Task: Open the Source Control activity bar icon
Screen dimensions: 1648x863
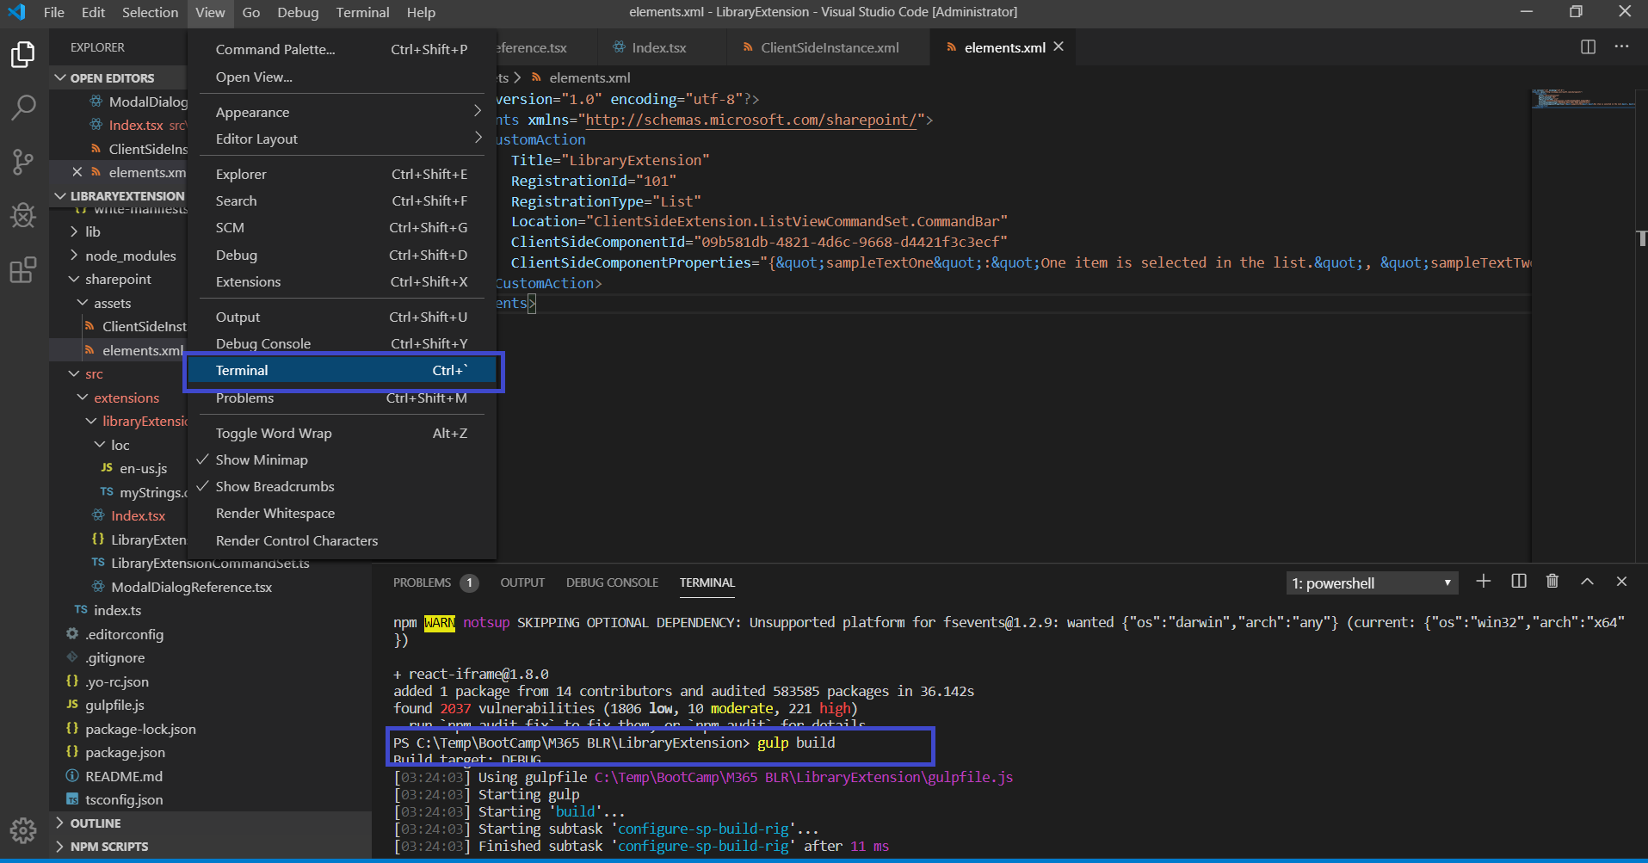Action: [23, 162]
